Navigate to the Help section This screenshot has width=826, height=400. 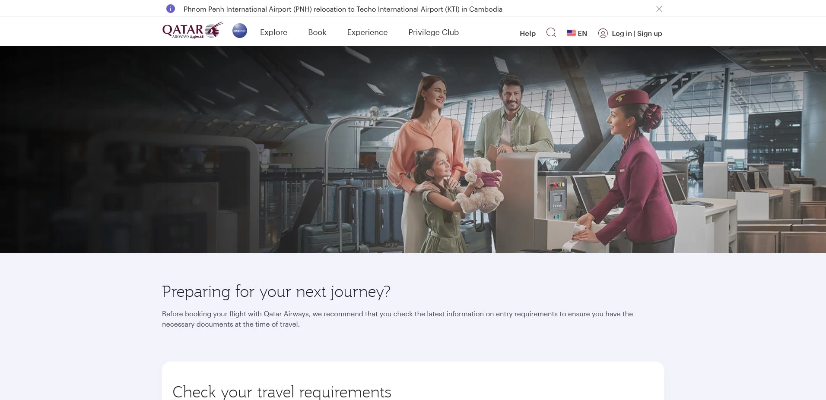tap(527, 33)
